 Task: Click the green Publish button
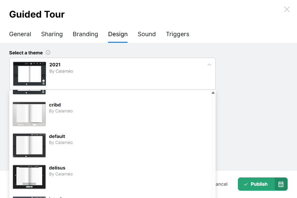tap(256, 184)
